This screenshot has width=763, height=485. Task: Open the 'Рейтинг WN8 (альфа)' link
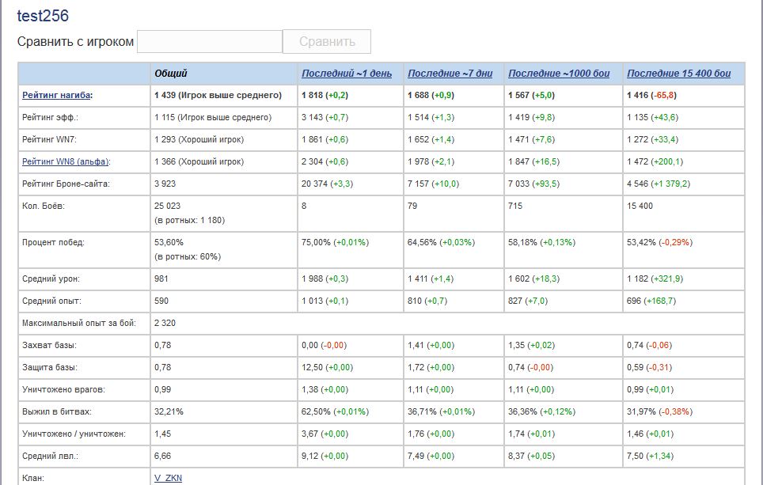[65, 161]
